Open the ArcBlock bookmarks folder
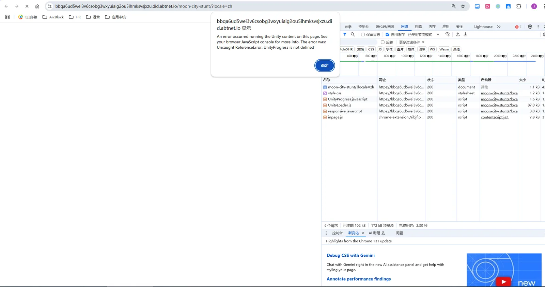This screenshot has height=287, width=545. pos(53,17)
